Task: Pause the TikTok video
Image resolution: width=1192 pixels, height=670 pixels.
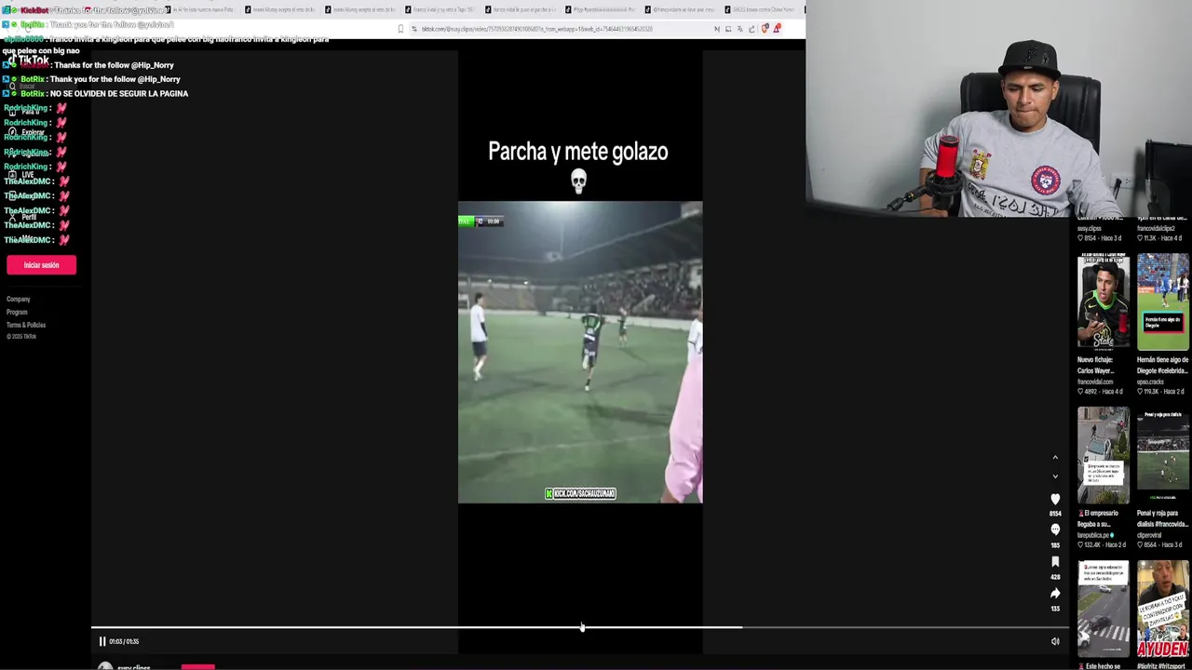Action: 102,641
